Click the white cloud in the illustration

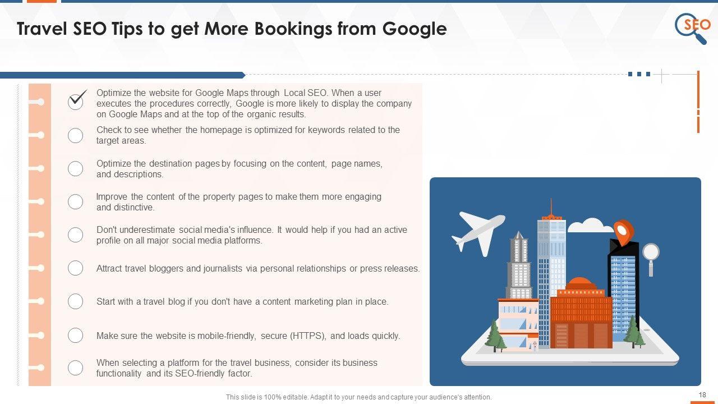(x=591, y=225)
